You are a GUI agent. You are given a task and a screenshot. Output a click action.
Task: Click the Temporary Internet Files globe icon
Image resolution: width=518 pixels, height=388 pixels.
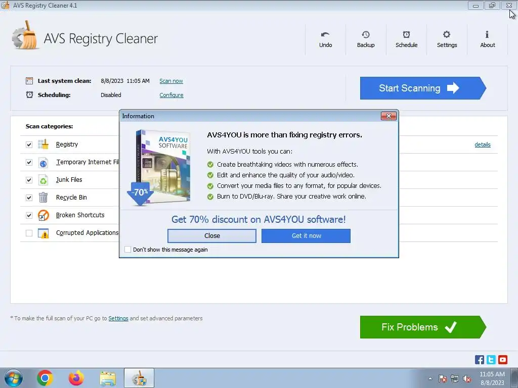coord(44,162)
